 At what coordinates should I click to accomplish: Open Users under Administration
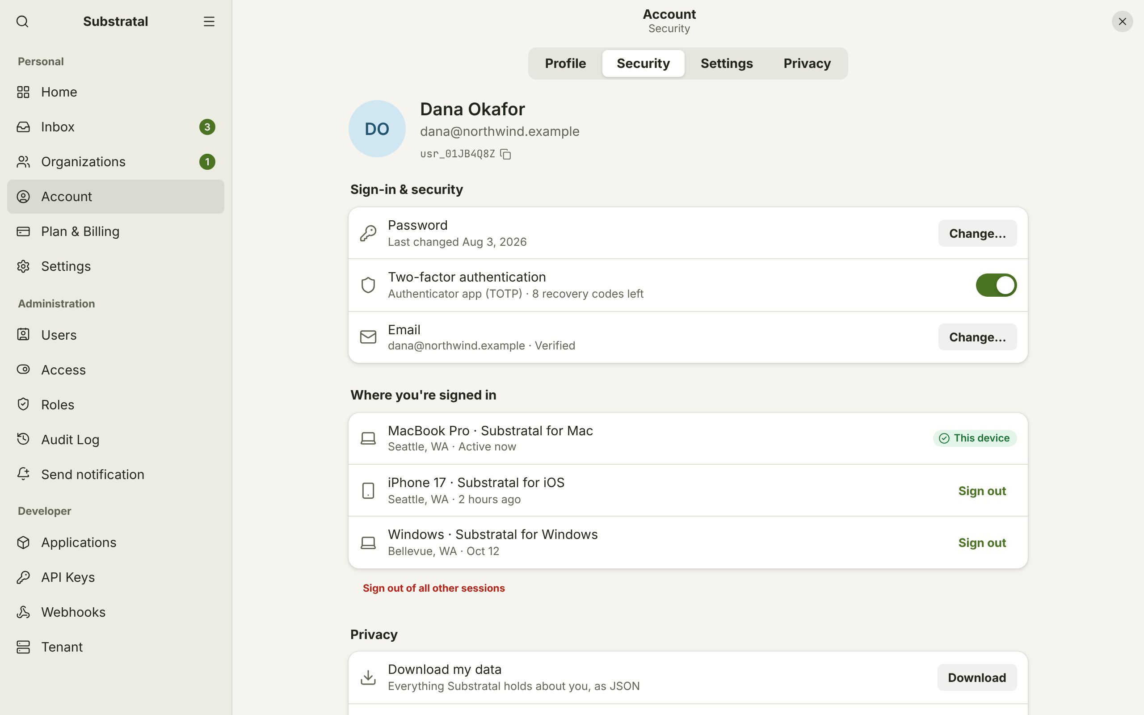pyautogui.click(x=115, y=335)
